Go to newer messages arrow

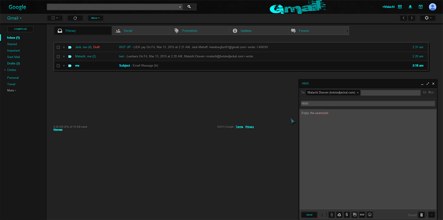point(404,18)
